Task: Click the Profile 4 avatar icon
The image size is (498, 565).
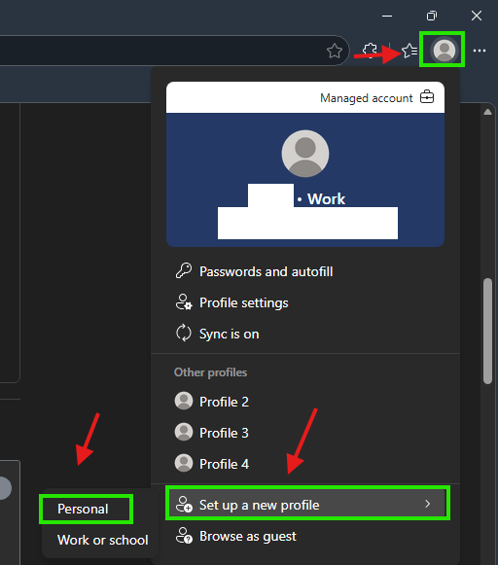Action: pyautogui.click(x=184, y=463)
